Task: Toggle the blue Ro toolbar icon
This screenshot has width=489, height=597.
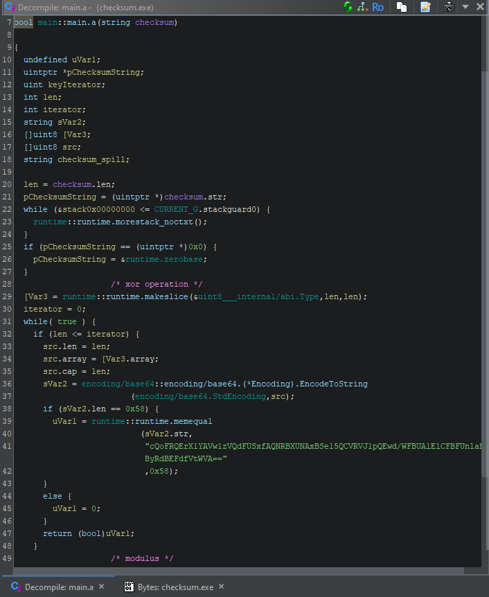Action: click(378, 7)
